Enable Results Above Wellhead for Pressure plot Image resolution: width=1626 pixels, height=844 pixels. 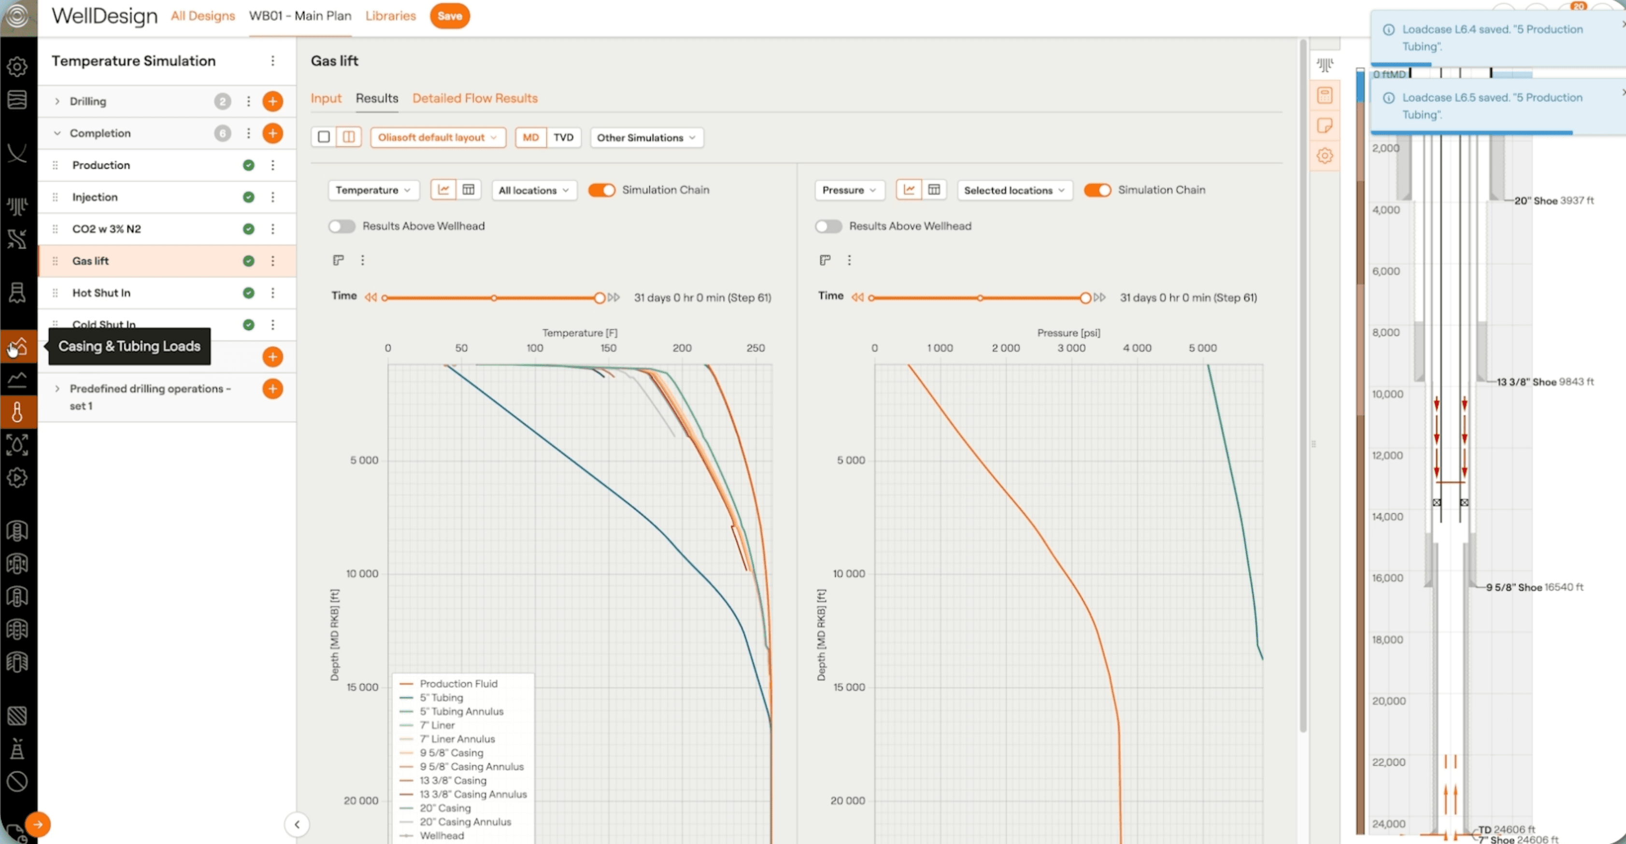[x=828, y=226]
